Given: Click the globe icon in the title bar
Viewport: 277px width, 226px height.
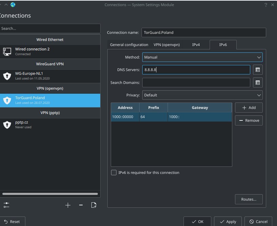Looking at the screenshot, I should (x=13, y=5).
